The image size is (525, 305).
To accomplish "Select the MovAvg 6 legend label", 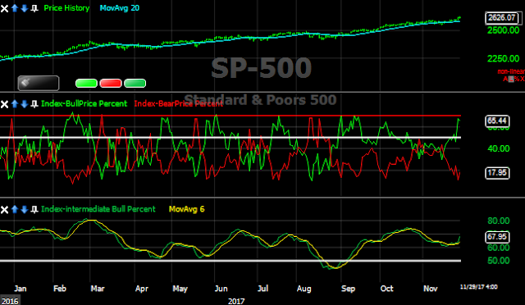I will (x=186, y=209).
